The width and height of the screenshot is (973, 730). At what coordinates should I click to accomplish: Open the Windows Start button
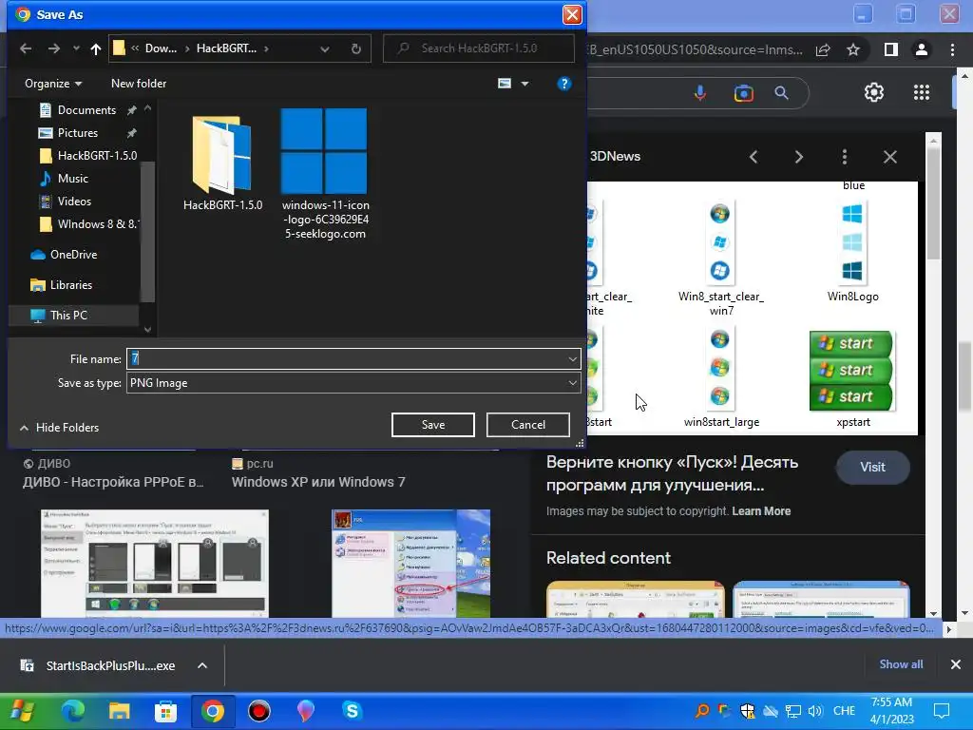[x=23, y=711]
